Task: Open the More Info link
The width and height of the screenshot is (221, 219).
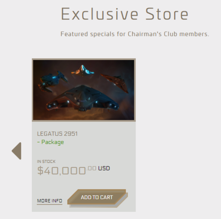Action: click(x=50, y=201)
